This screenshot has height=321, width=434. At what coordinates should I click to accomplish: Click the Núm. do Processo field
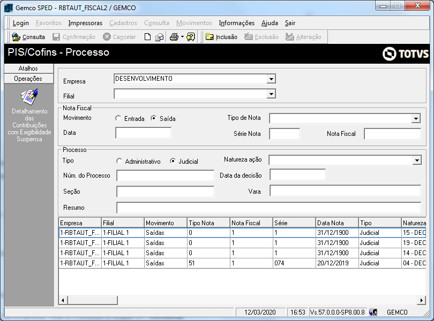coord(165,175)
